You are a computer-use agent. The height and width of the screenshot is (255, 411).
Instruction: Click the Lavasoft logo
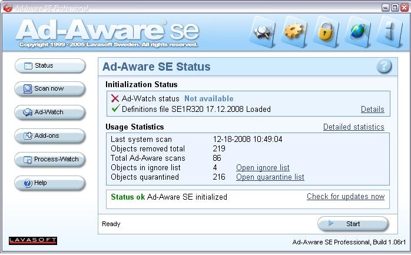pyautogui.click(x=33, y=241)
